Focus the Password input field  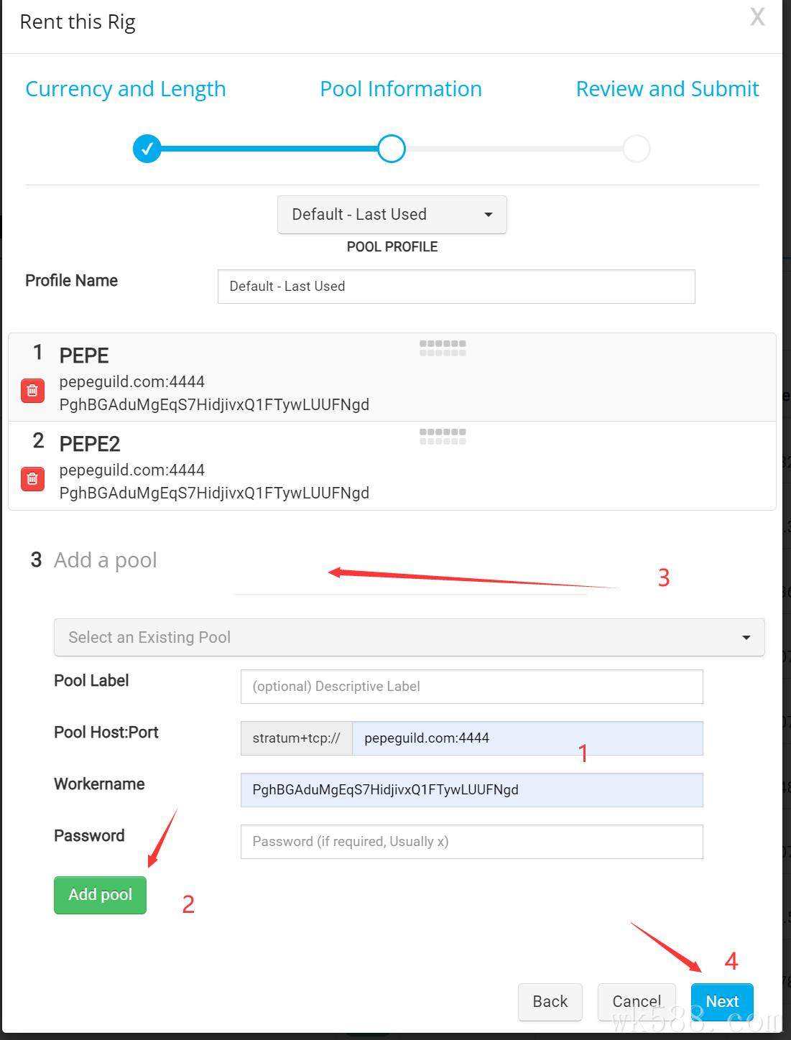click(472, 842)
